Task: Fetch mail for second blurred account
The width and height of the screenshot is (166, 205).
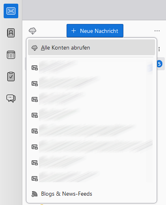Action: [91, 84]
